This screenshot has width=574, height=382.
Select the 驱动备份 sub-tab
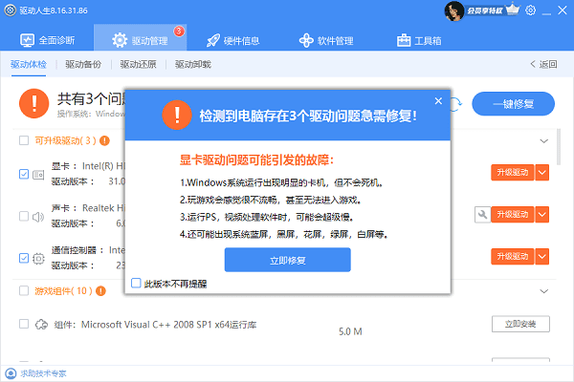[83, 64]
